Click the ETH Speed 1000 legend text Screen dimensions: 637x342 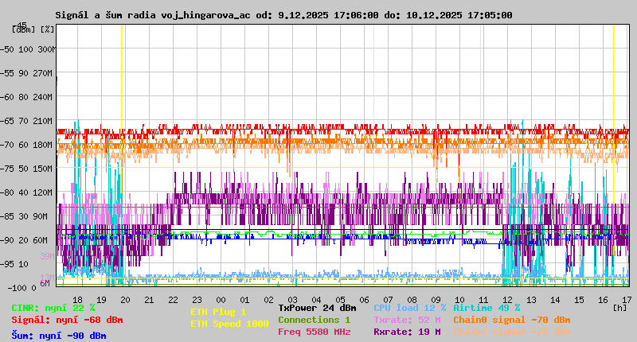click(x=229, y=324)
